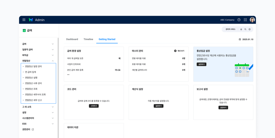Expand the 퇴직금 sidebar section

pyautogui.click(x=53, y=55)
